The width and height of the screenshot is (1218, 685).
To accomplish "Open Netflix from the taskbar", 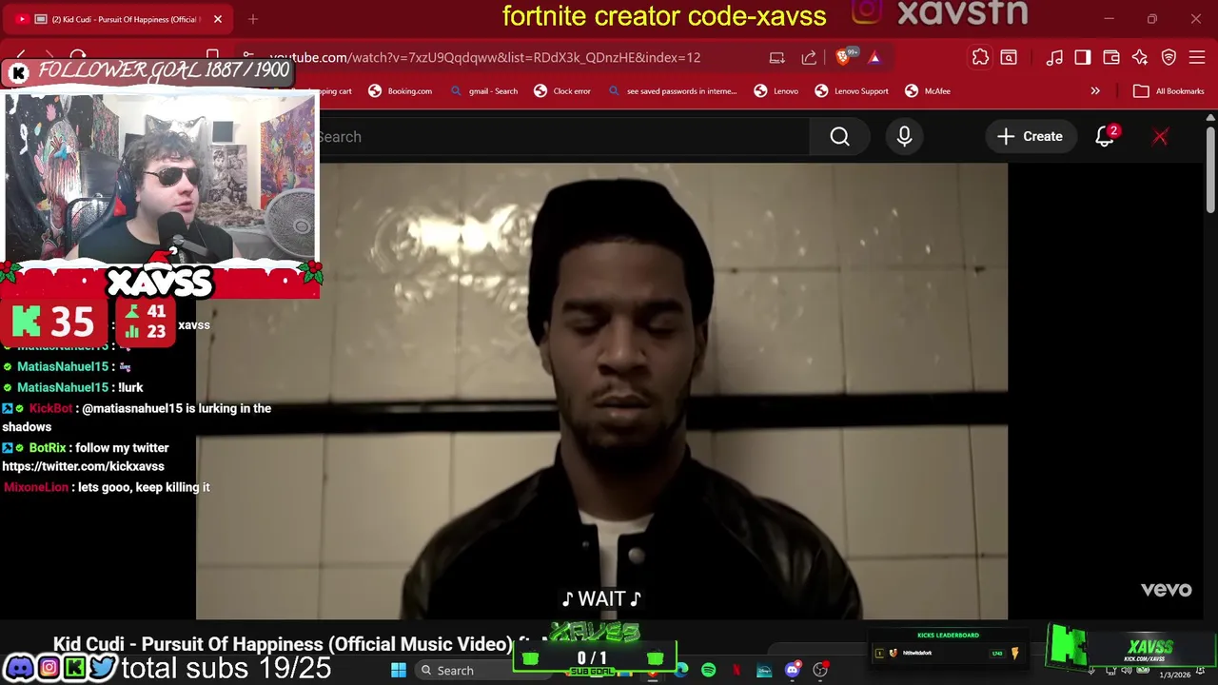I will (736, 671).
